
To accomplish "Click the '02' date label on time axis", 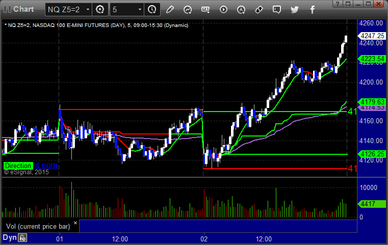I will tap(204, 239).
